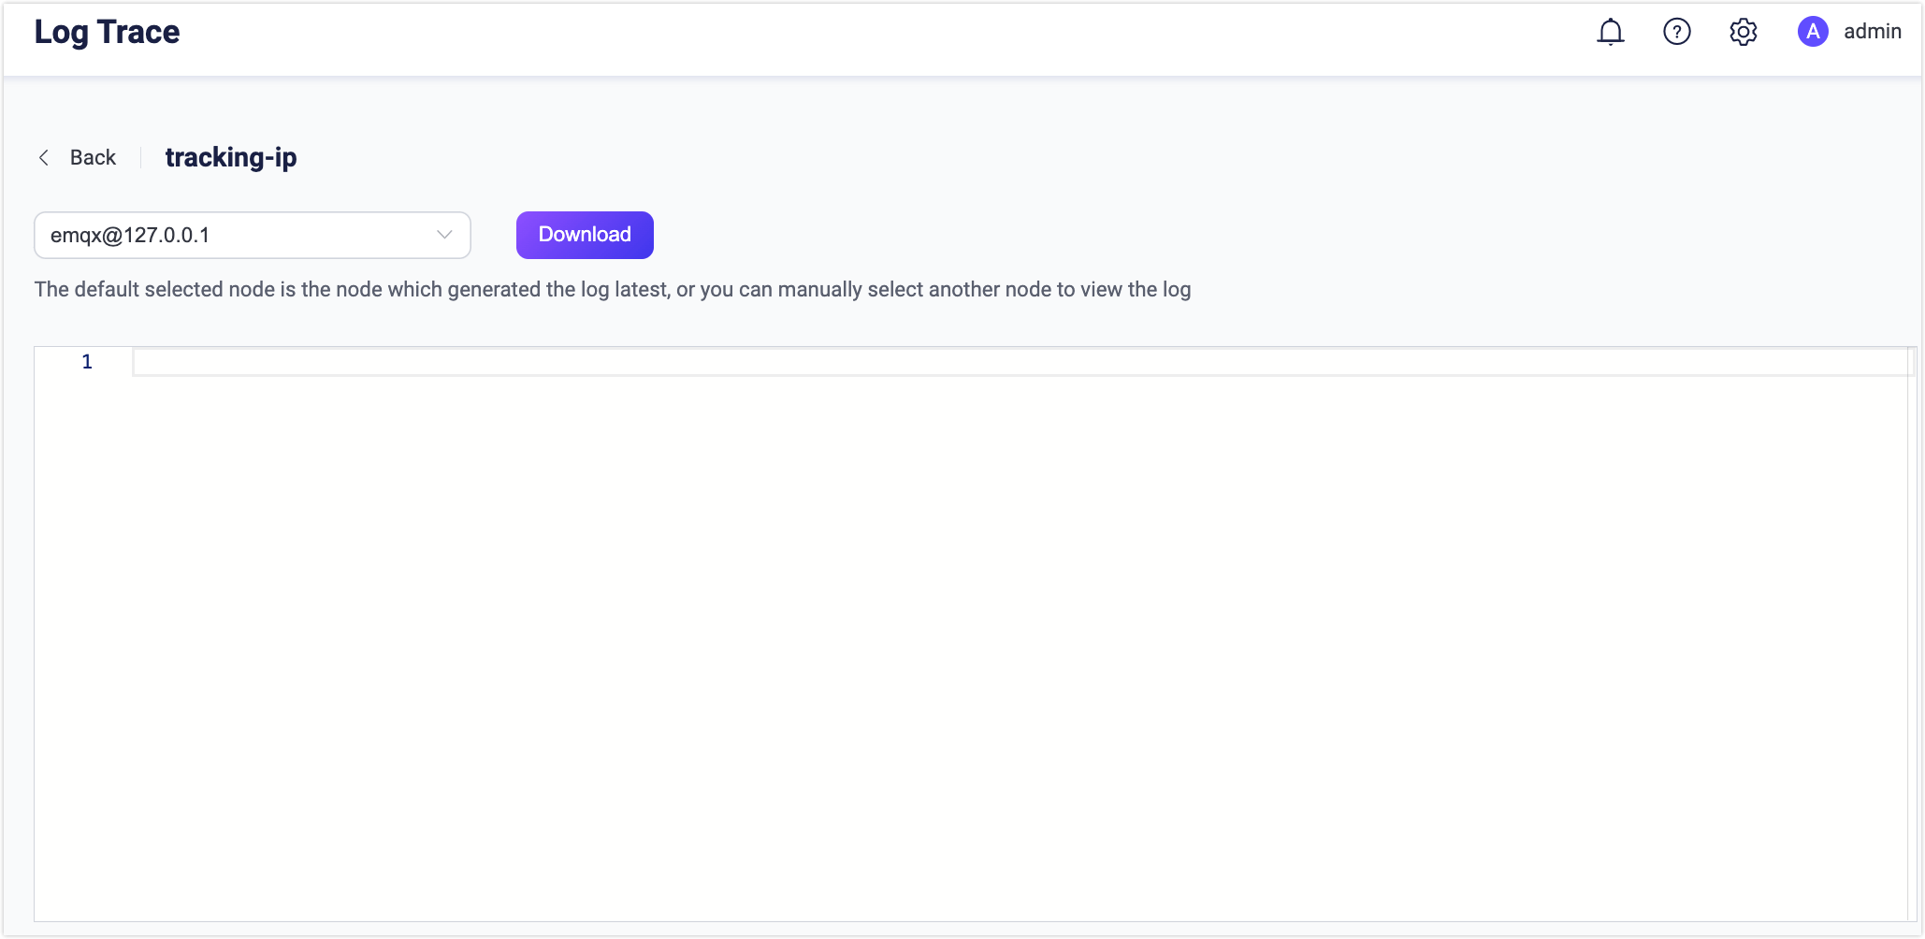Click the help question mark icon
This screenshot has height=939, width=1925.
[1676, 32]
